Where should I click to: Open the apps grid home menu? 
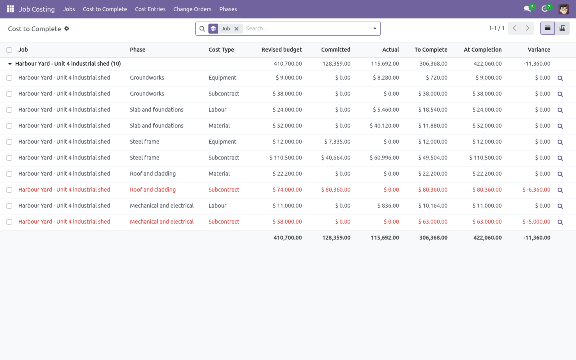[10, 9]
